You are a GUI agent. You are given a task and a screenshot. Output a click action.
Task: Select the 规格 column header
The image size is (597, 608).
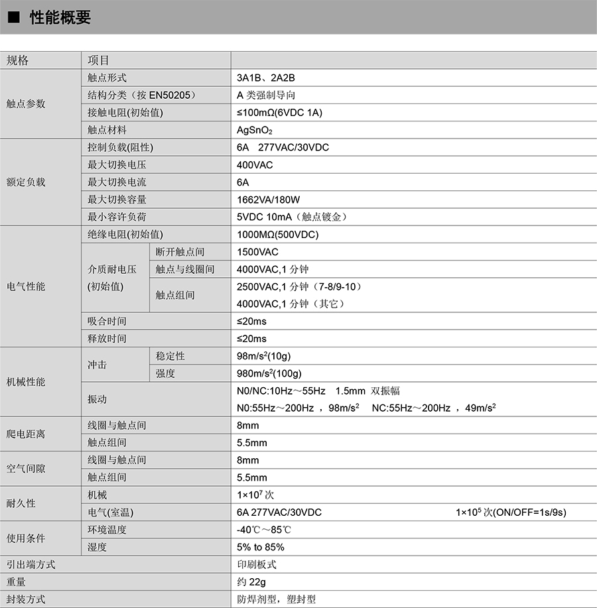(x=18, y=60)
